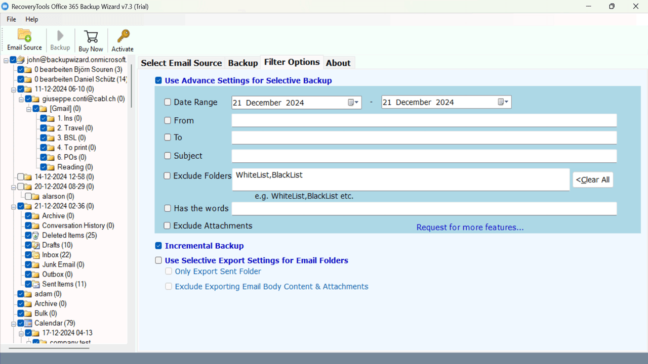Click the 2. Travel folder icon
648x364 pixels.
click(x=51, y=128)
